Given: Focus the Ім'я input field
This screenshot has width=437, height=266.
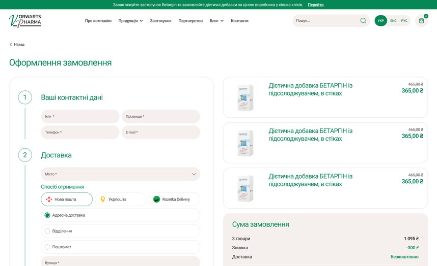Looking at the screenshot, I should tap(80, 116).
